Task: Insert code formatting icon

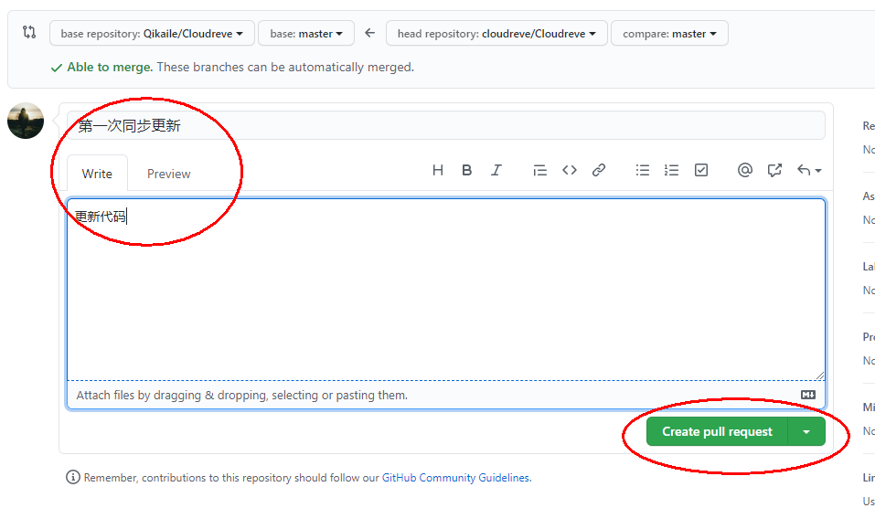Action: [x=570, y=170]
